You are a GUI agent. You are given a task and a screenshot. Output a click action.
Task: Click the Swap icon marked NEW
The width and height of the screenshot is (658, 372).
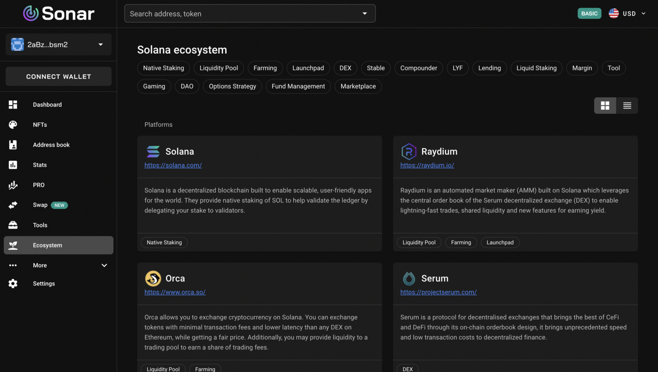[13, 205]
